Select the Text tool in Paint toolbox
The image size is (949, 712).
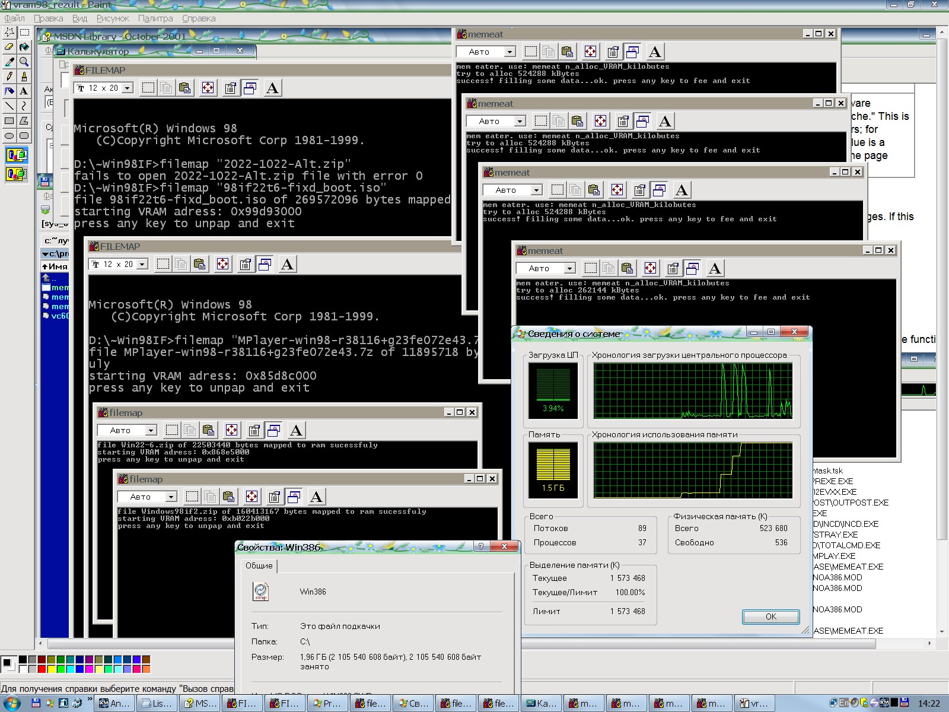[x=24, y=91]
